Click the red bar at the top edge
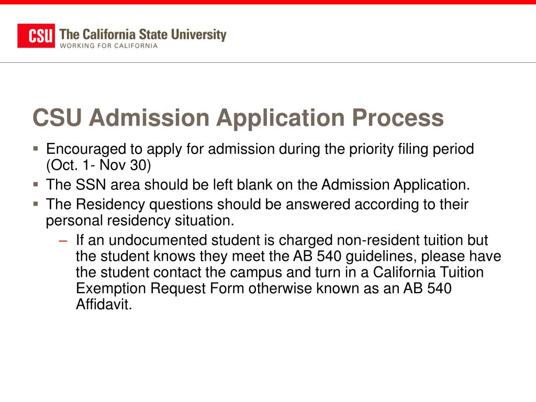 coord(268,2)
